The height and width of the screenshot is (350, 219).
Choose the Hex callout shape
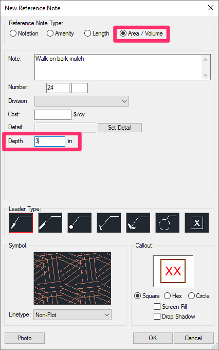coord(173,296)
